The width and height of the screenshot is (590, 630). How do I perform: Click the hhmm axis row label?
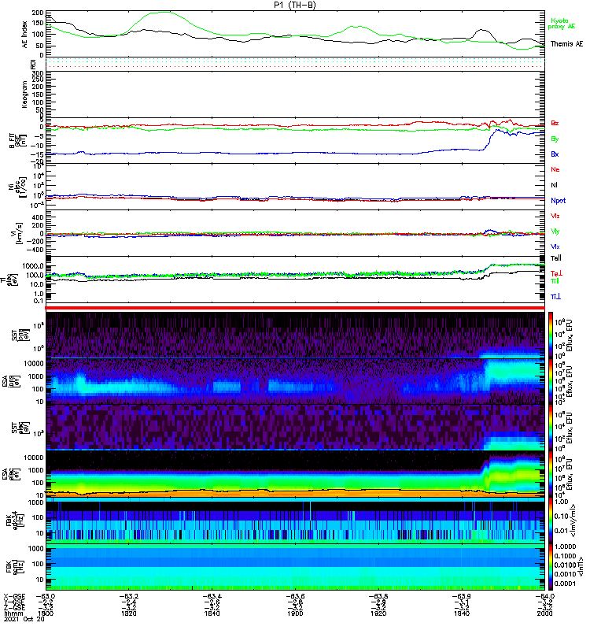12,613
